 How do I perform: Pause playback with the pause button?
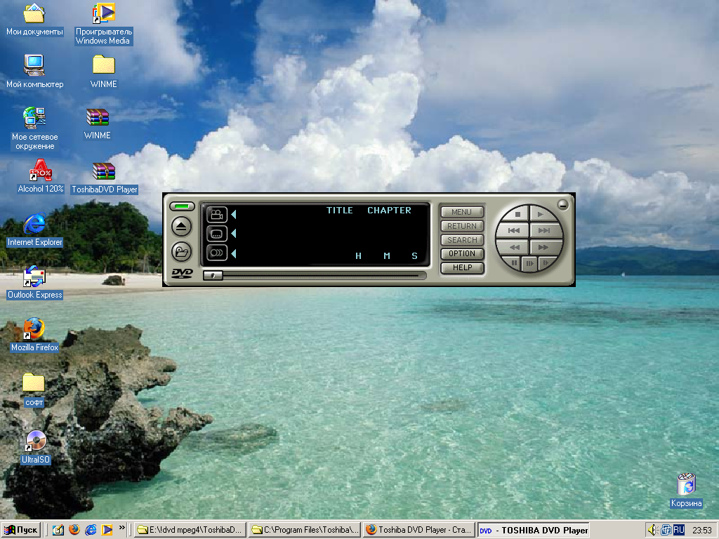515,263
